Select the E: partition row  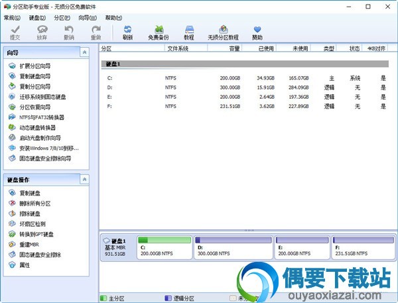245,97
